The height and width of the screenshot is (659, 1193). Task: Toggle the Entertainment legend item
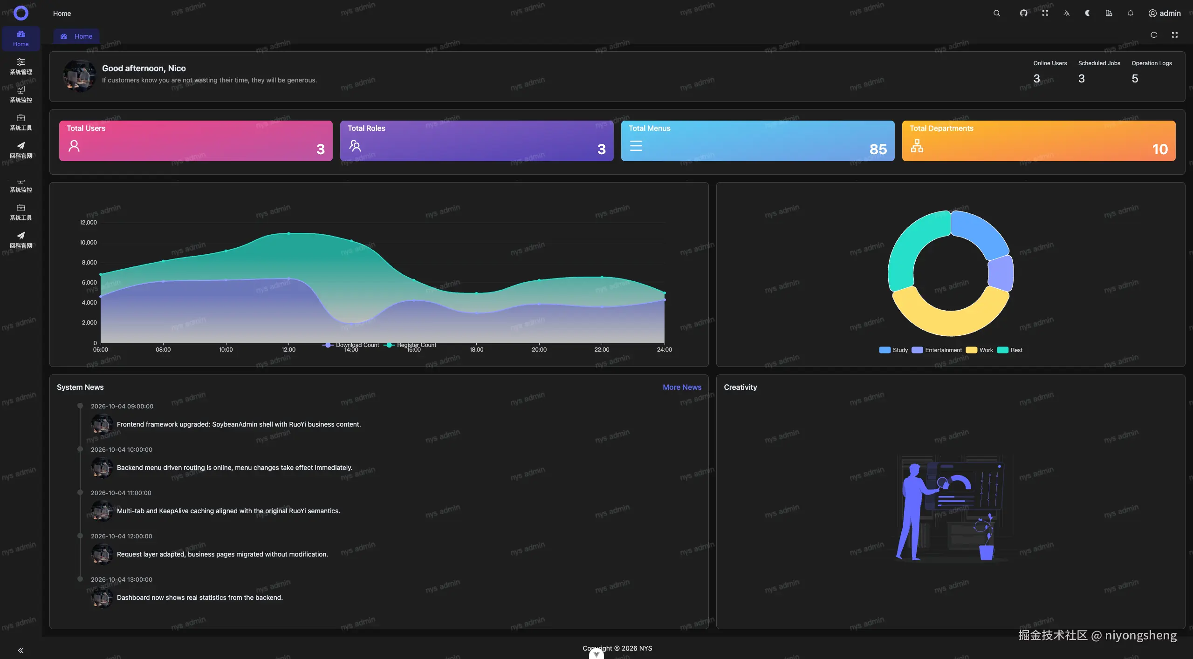point(937,350)
